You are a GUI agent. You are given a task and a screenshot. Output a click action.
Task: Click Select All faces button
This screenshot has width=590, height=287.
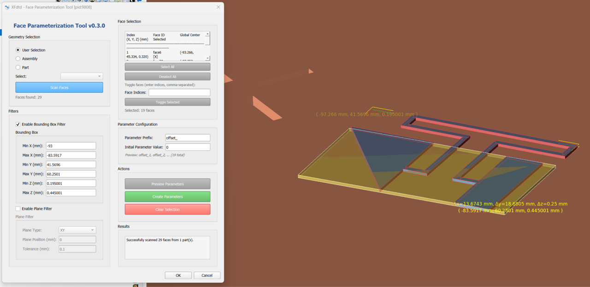167,67
